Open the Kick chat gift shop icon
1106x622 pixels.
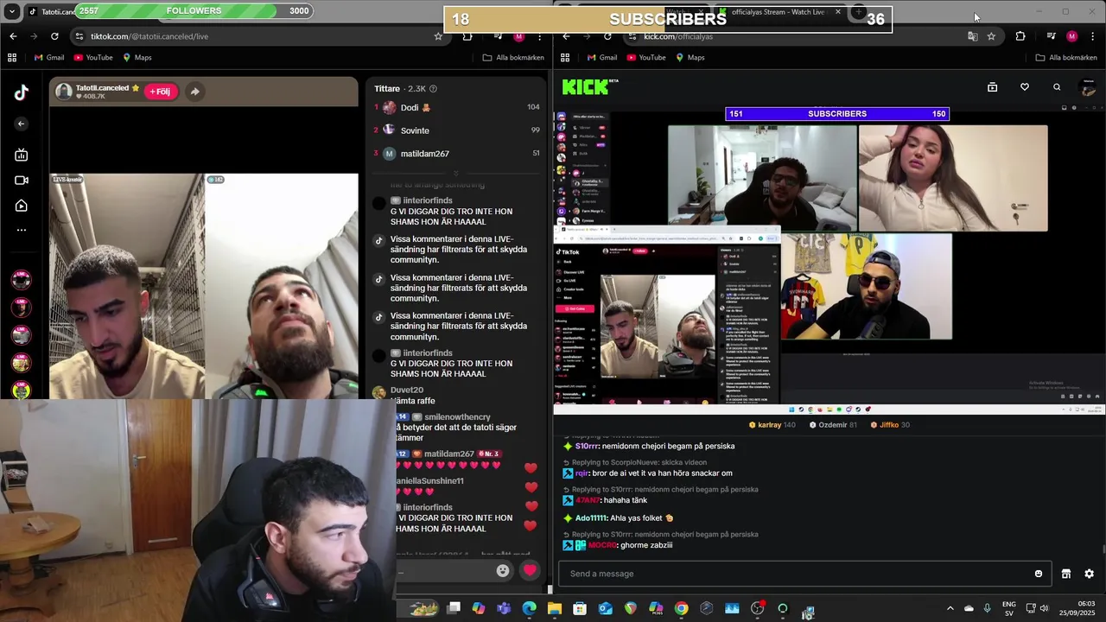[x=1066, y=574]
